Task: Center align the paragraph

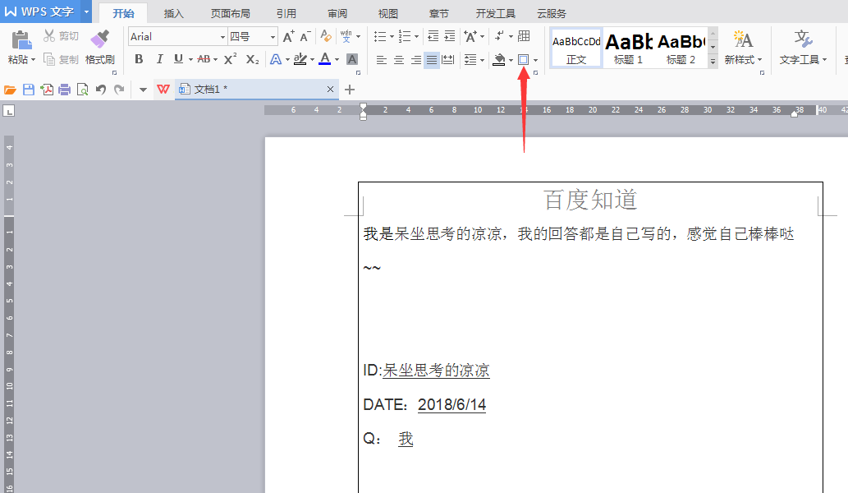Action: 399,59
